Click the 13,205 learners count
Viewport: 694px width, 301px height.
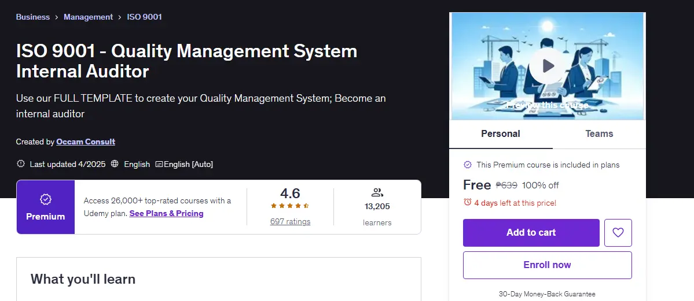click(x=377, y=206)
